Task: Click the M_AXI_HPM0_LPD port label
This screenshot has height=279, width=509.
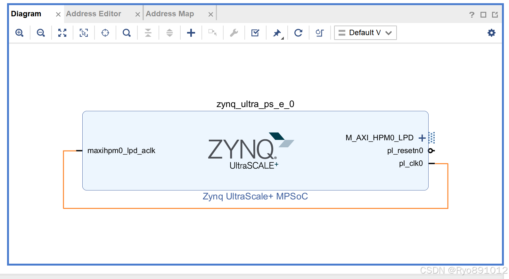Action: point(380,138)
